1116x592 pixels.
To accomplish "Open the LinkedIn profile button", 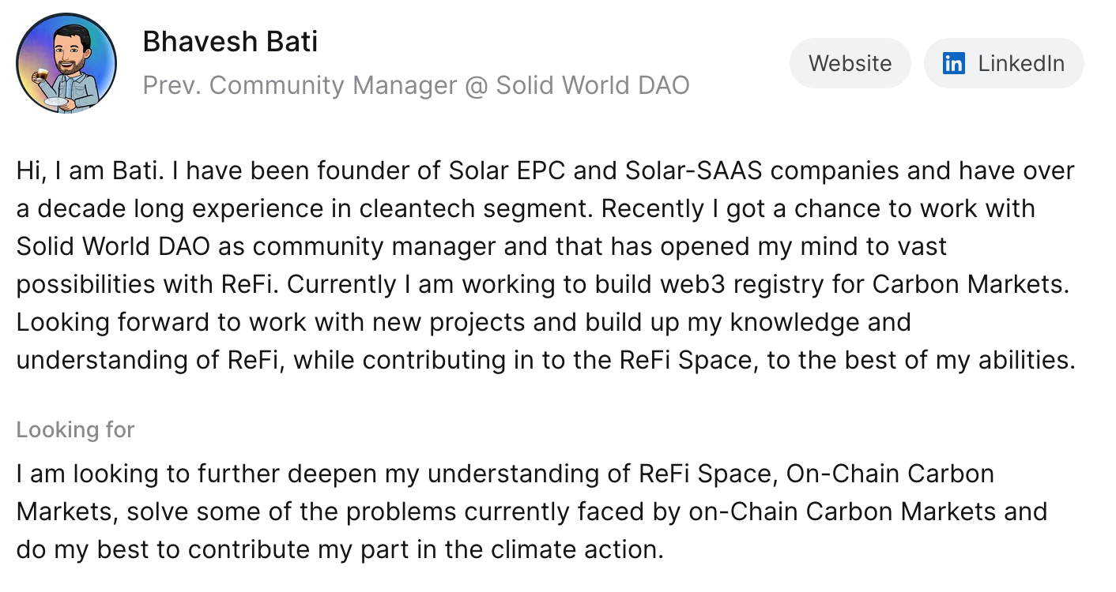I will [x=1004, y=63].
